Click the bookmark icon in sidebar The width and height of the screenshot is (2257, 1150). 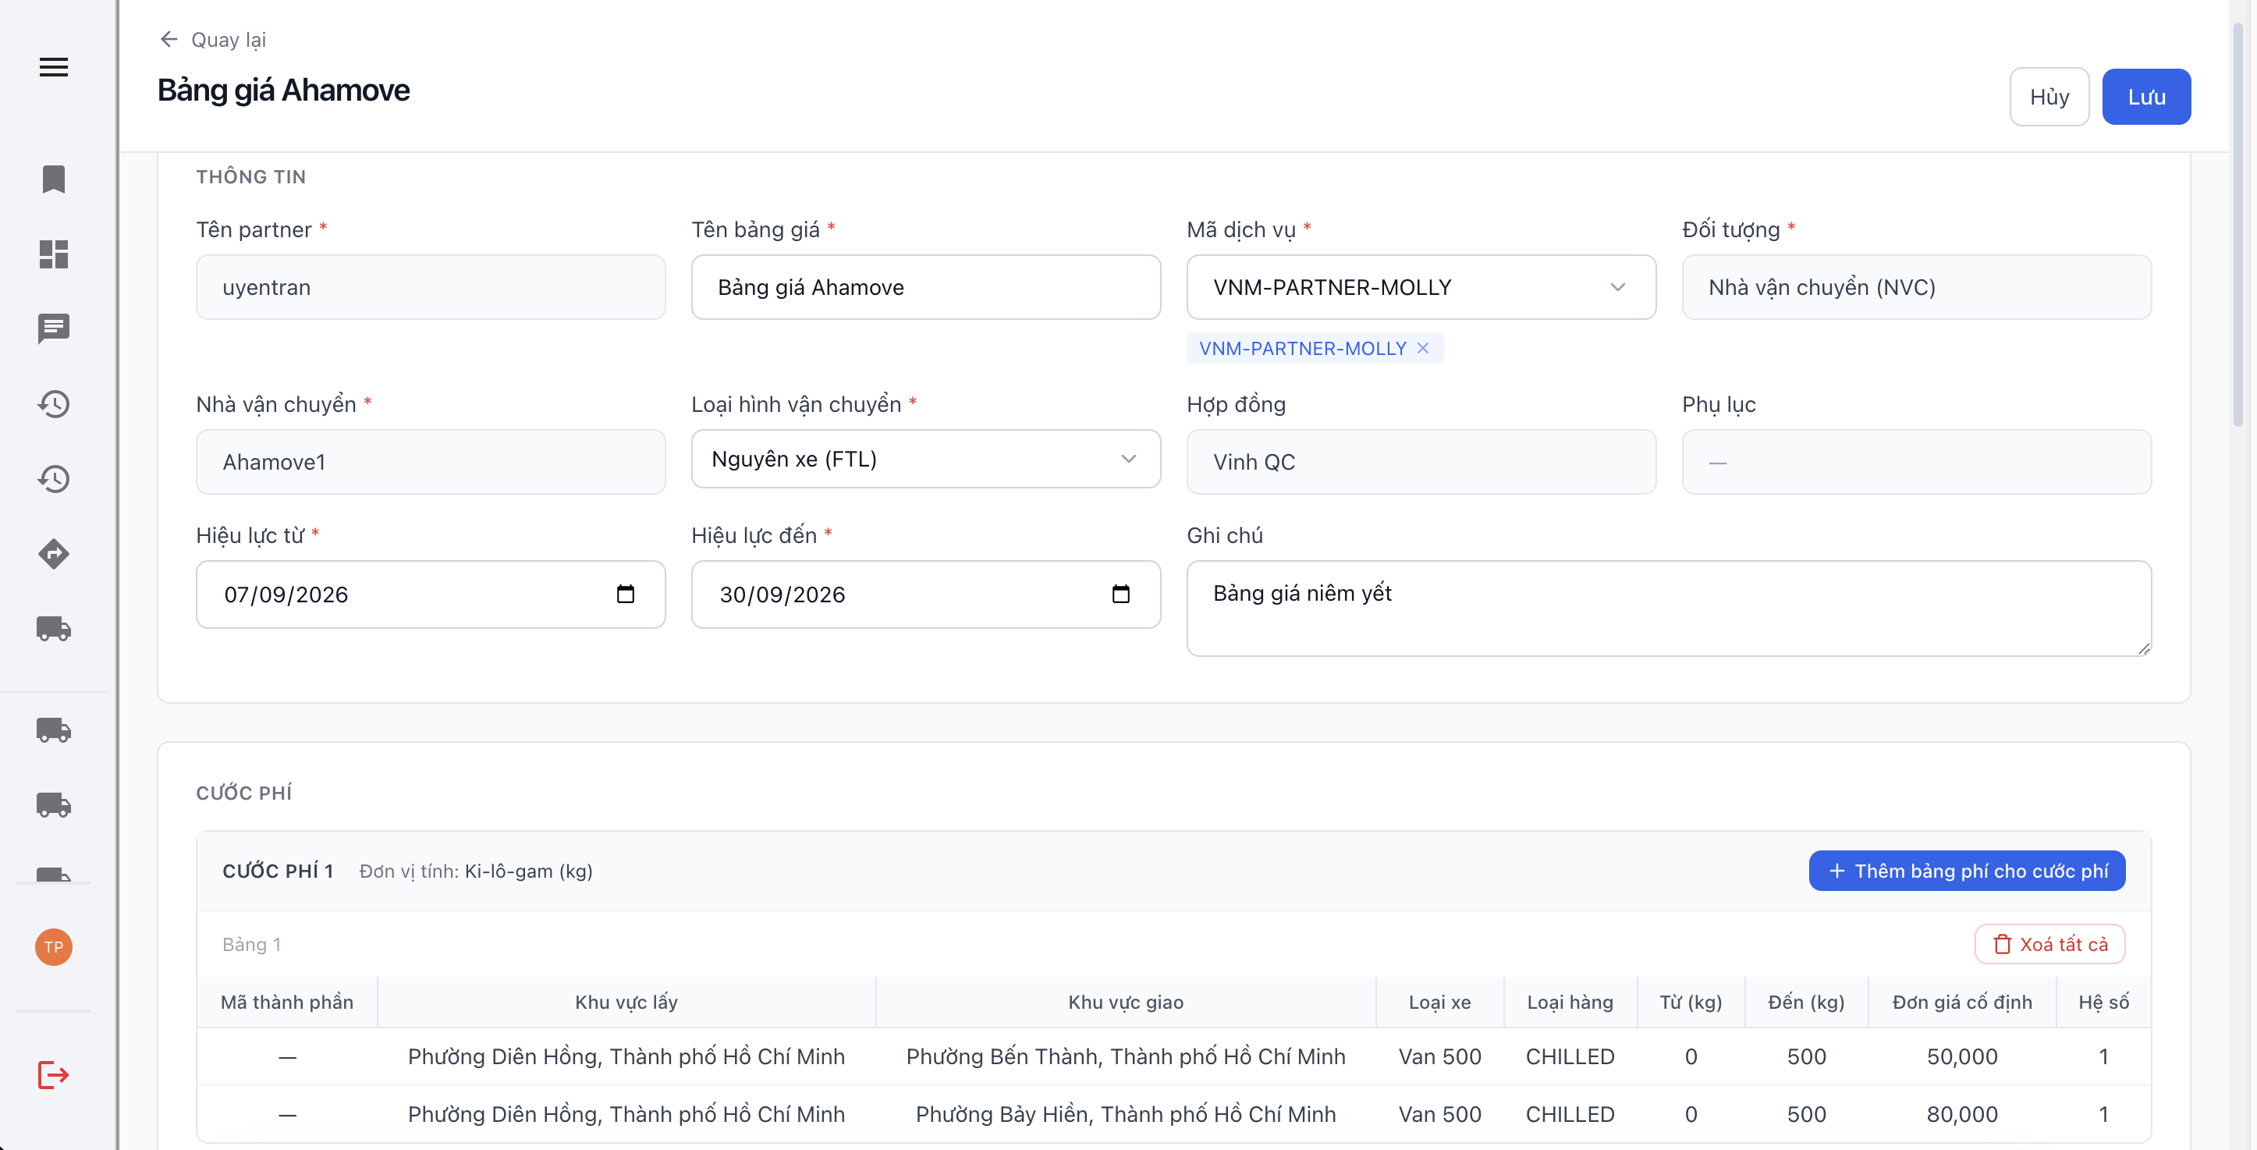(x=54, y=179)
